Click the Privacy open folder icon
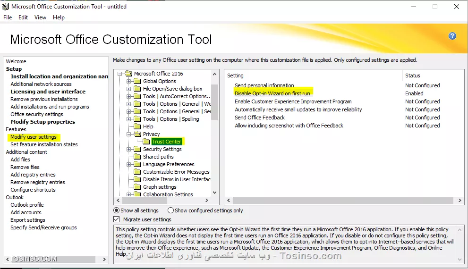Screen dimensions: 468x269 [137, 134]
